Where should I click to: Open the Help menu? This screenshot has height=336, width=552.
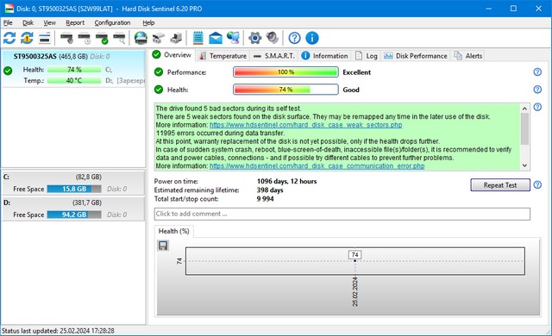[148, 23]
